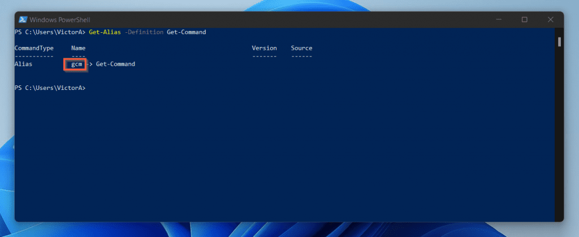Click the Alias value in CommandType column
Viewport: 579px width, 237px height.
click(x=23, y=64)
